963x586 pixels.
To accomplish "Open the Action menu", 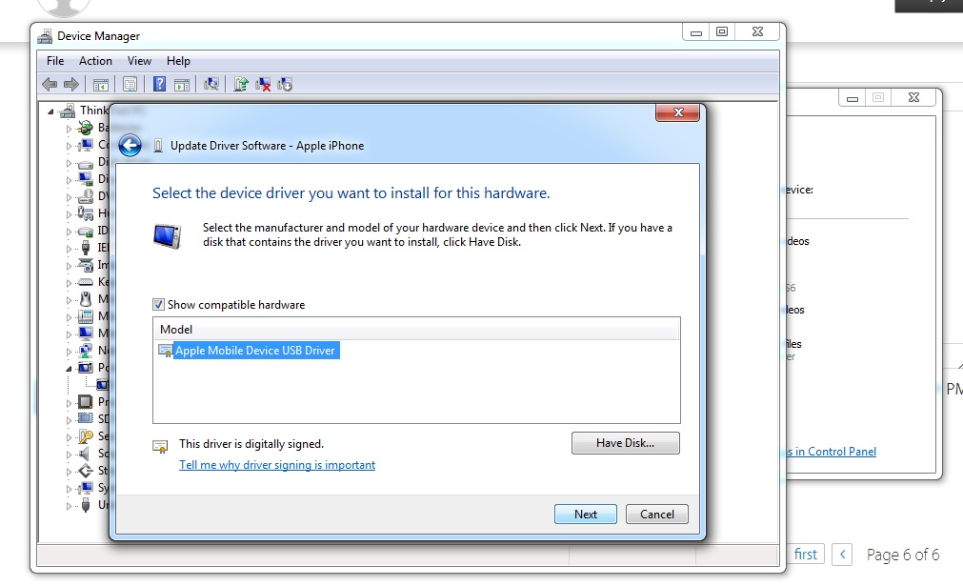I will pyautogui.click(x=95, y=61).
